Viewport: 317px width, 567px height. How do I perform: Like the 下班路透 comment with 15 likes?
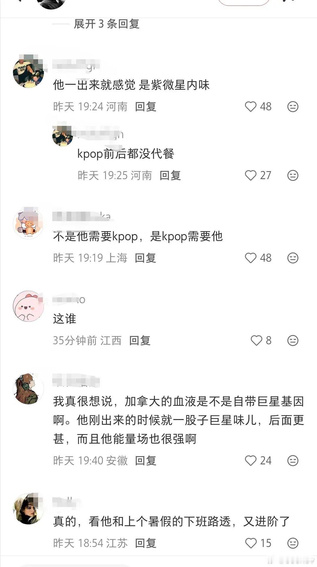point(251,543)
